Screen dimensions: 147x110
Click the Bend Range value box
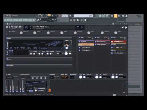coord(72,77)
